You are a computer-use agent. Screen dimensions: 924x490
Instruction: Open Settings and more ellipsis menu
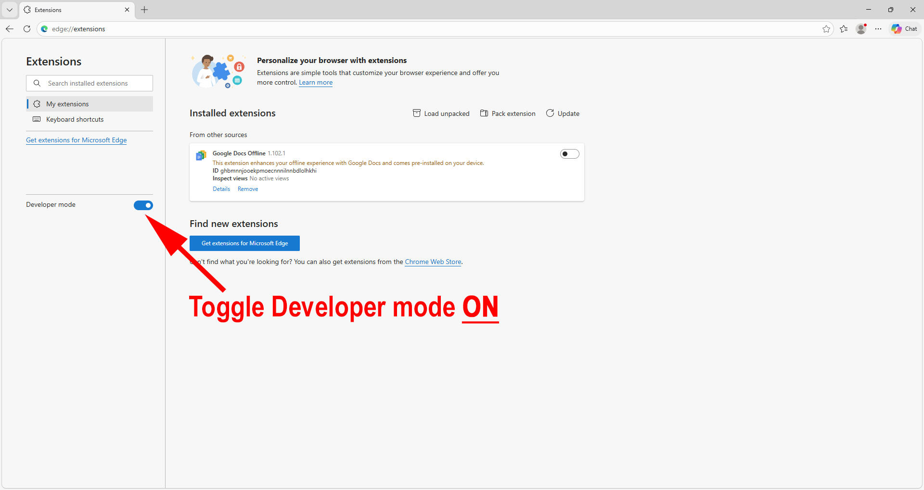(x=878, y=29)
